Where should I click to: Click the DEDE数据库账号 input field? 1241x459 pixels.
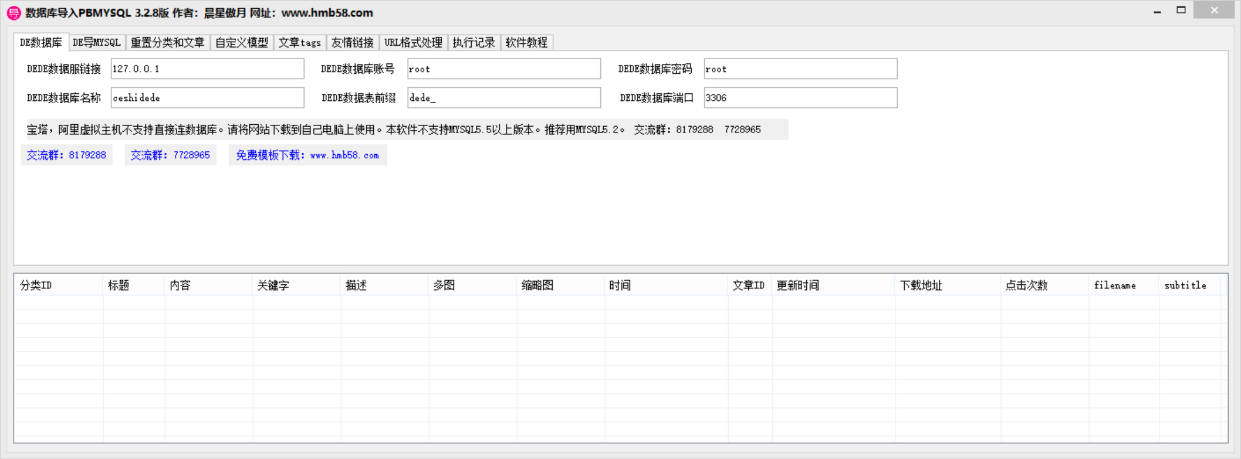click(x=504, y=69)
